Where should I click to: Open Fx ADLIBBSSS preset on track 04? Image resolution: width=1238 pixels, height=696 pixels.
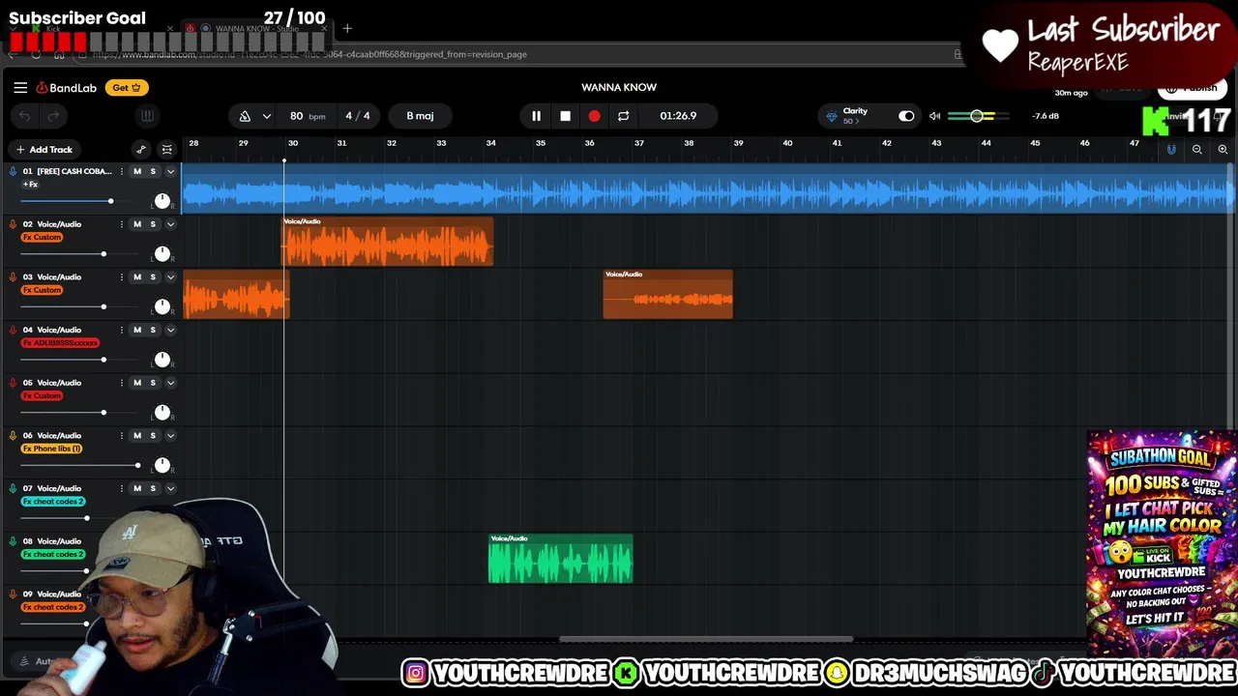click(x=60, y=343)
